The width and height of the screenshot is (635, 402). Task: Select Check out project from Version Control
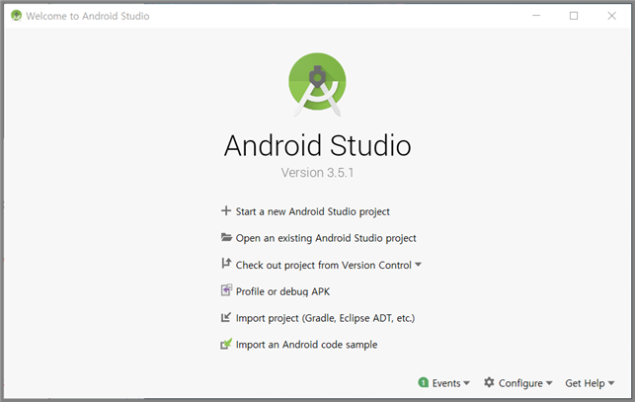323,265
